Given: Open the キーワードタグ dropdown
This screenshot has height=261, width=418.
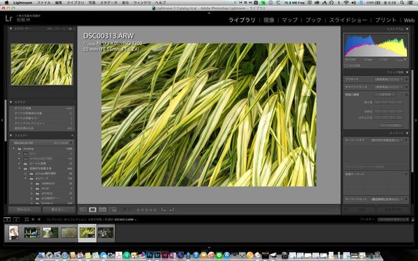Looking at the screenshot, I should (388, 140).
